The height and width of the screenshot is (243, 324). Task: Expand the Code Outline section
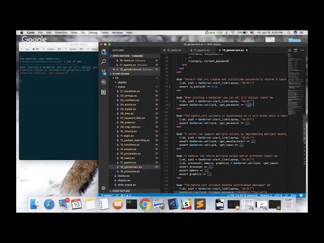click(x=134, y=191)
